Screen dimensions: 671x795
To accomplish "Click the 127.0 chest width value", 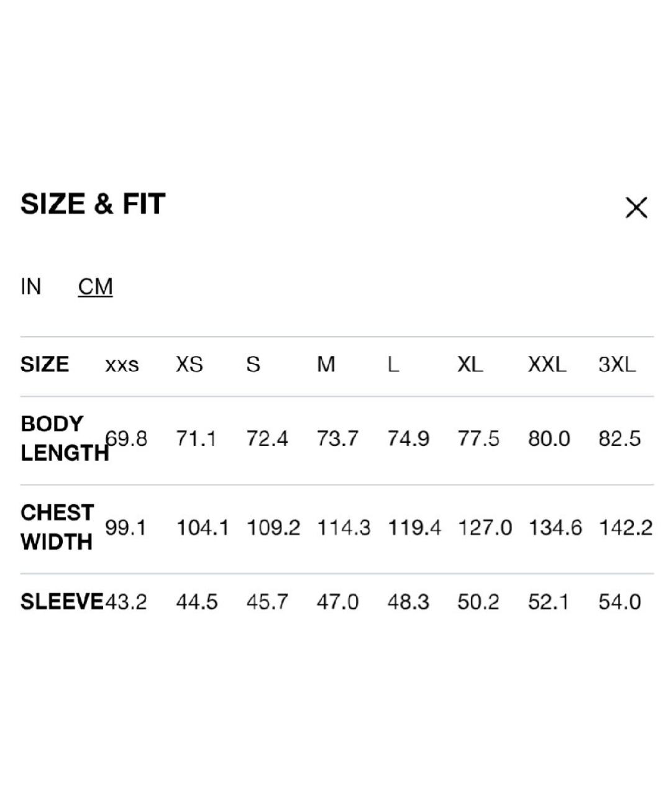I will [x=485, y=528].
